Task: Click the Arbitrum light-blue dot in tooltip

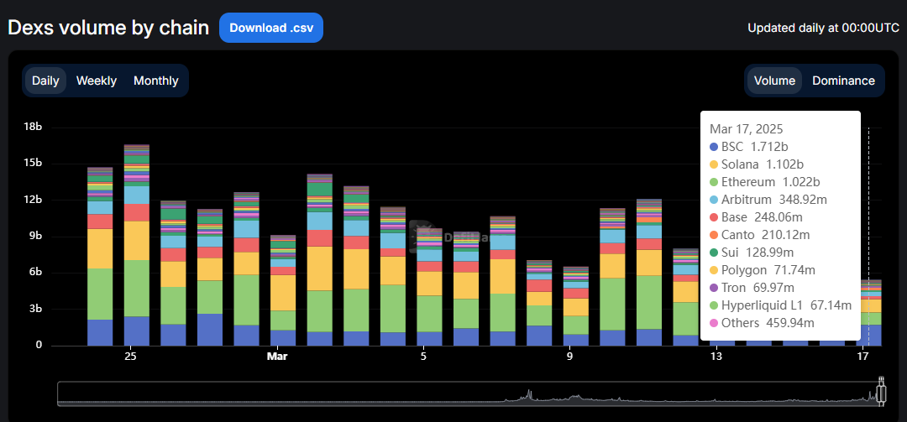Action: tap(713, 200)
